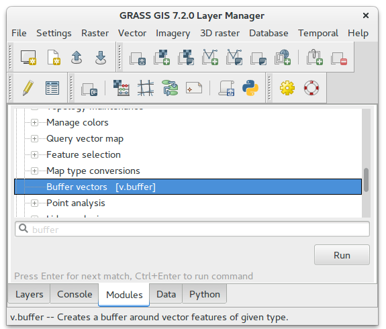The height and width of the screenshot is (329, 386).
Task: Open GUI settings with gear icon
Action: tap(287, 88)
